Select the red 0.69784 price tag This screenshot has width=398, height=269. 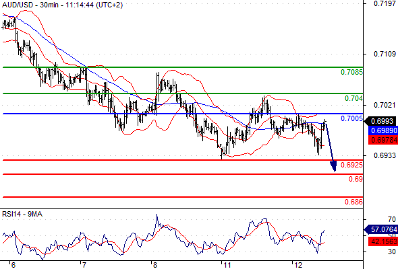point(383,140)
